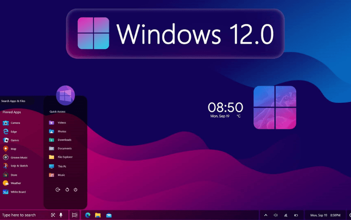Open the Mail app from the taskbar

coord(109,216)
